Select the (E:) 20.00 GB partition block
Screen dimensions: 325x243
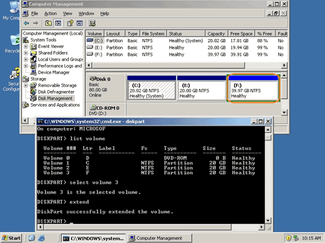(201, 88)
